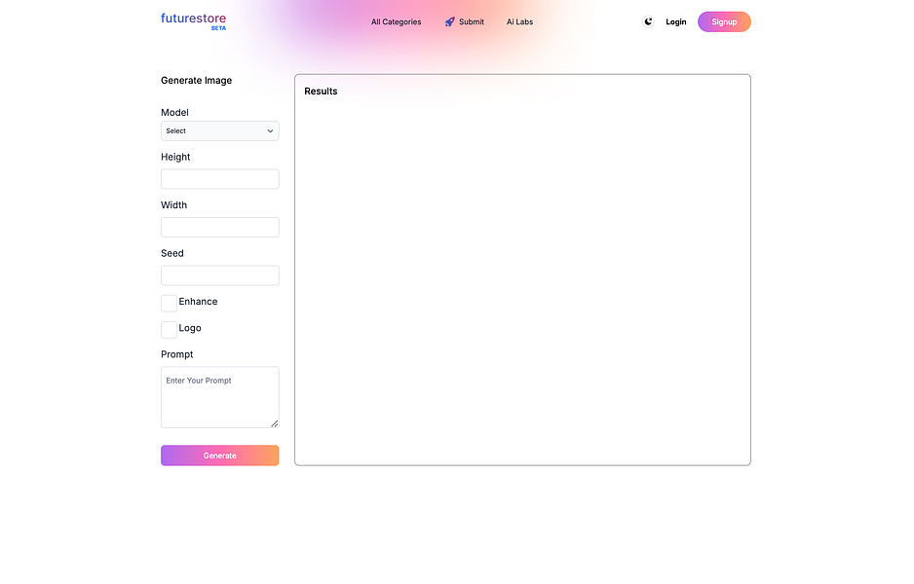The image size is (914, 584).
Task: Click the rocket Submit icon
Action: point(449,21)
